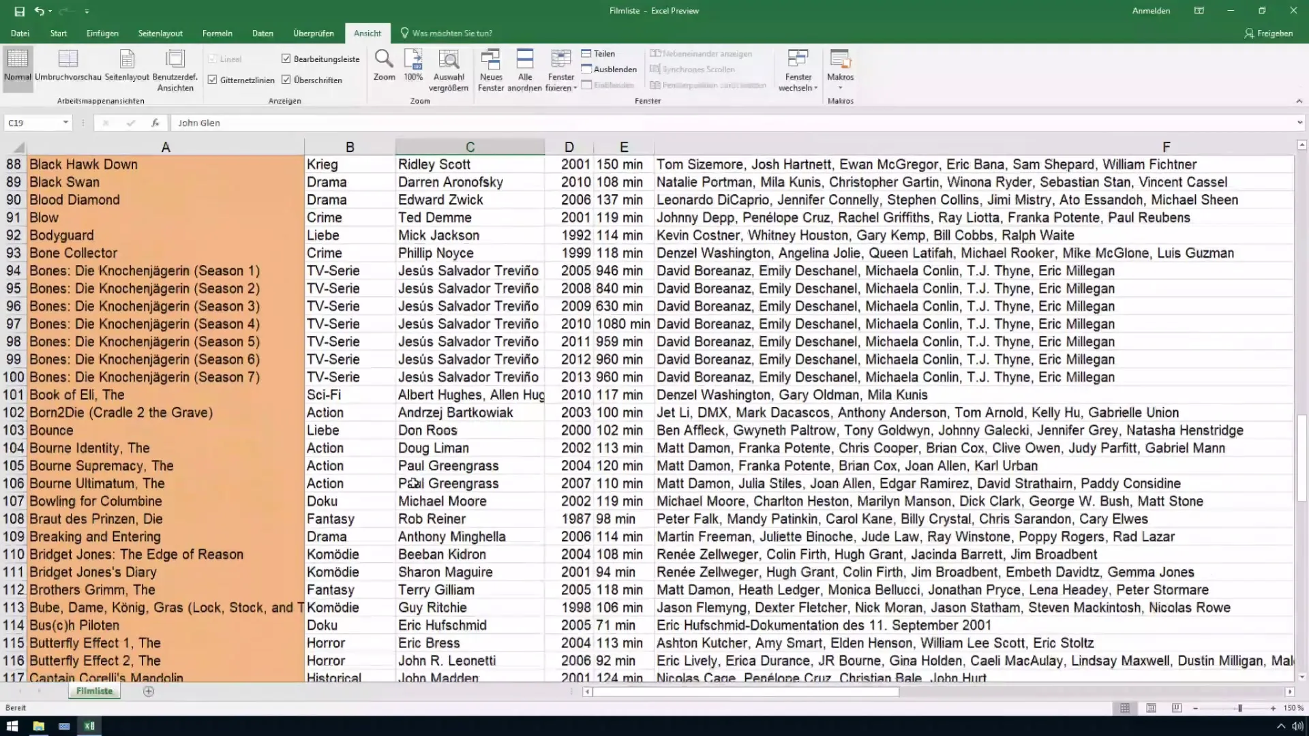Click the Filmliste sheet tab
Screen dimensions: 1309x736
(95, 691)
